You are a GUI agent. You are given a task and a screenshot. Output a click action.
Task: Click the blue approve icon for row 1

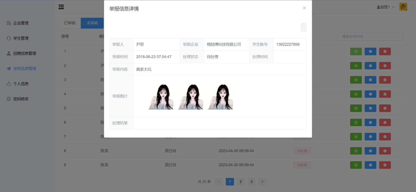point(370,51)
